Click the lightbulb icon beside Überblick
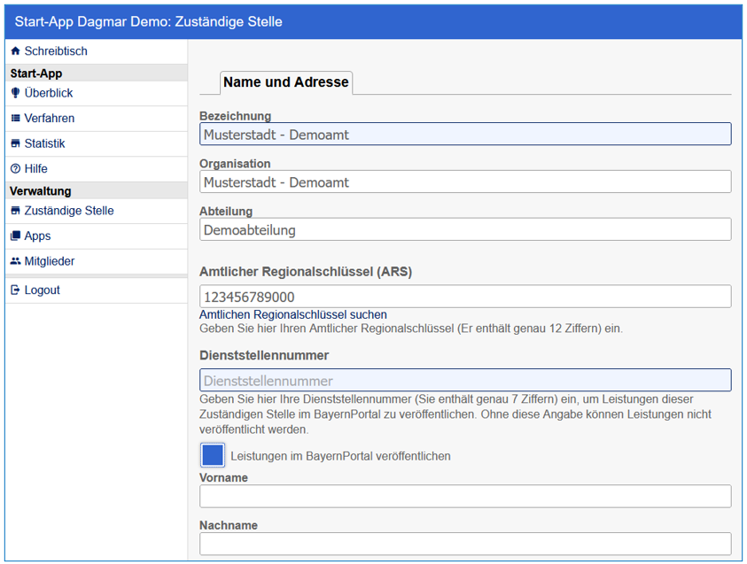Screen dimensions: 747x564 click(x=15, y=93)
